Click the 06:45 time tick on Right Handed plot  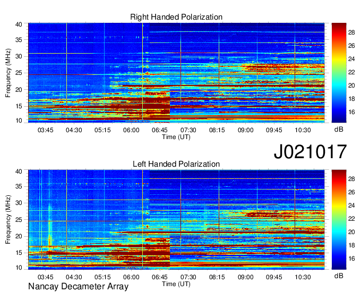[160, 130]
